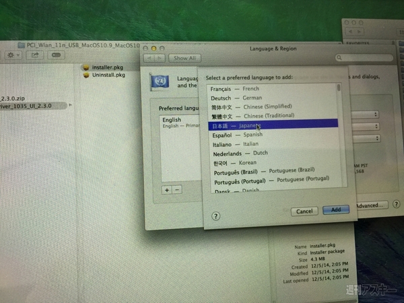
Task: Go forward in System Preferences toolbar
Action: tap(160, 58)
